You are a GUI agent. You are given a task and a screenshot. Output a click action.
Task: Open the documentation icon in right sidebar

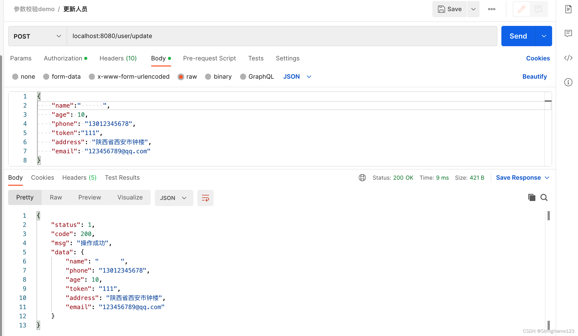click(568, 9)
